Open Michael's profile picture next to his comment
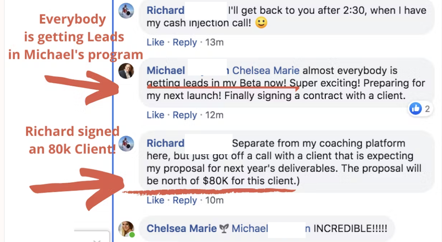The image size is (442, 242). point(126,71)
